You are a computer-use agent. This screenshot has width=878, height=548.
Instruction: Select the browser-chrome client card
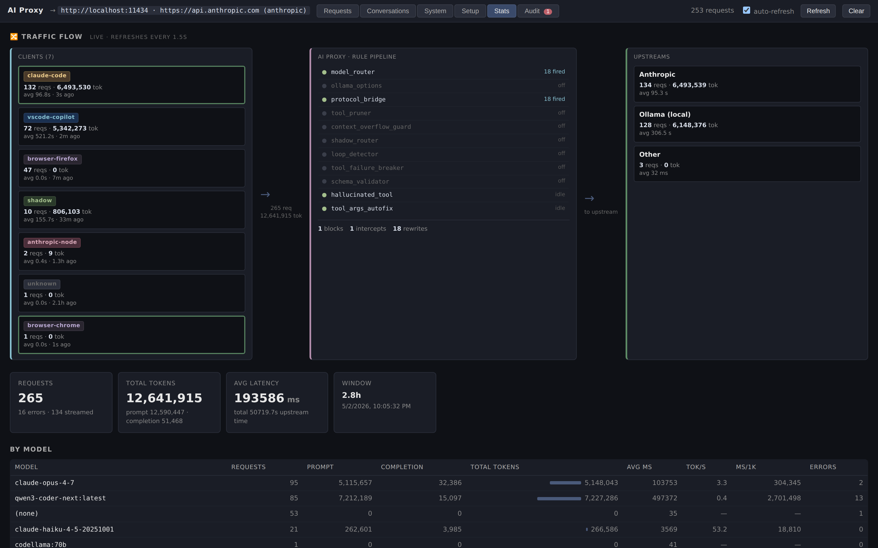[132, 335]
